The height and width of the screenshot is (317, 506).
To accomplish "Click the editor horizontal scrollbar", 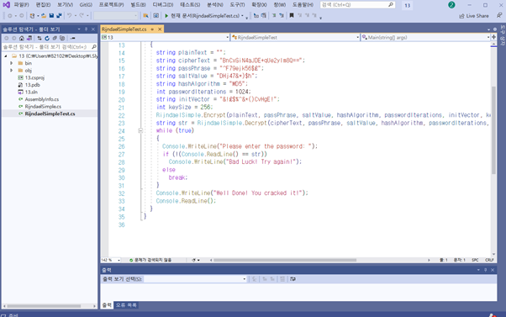I will coord(285,260).
